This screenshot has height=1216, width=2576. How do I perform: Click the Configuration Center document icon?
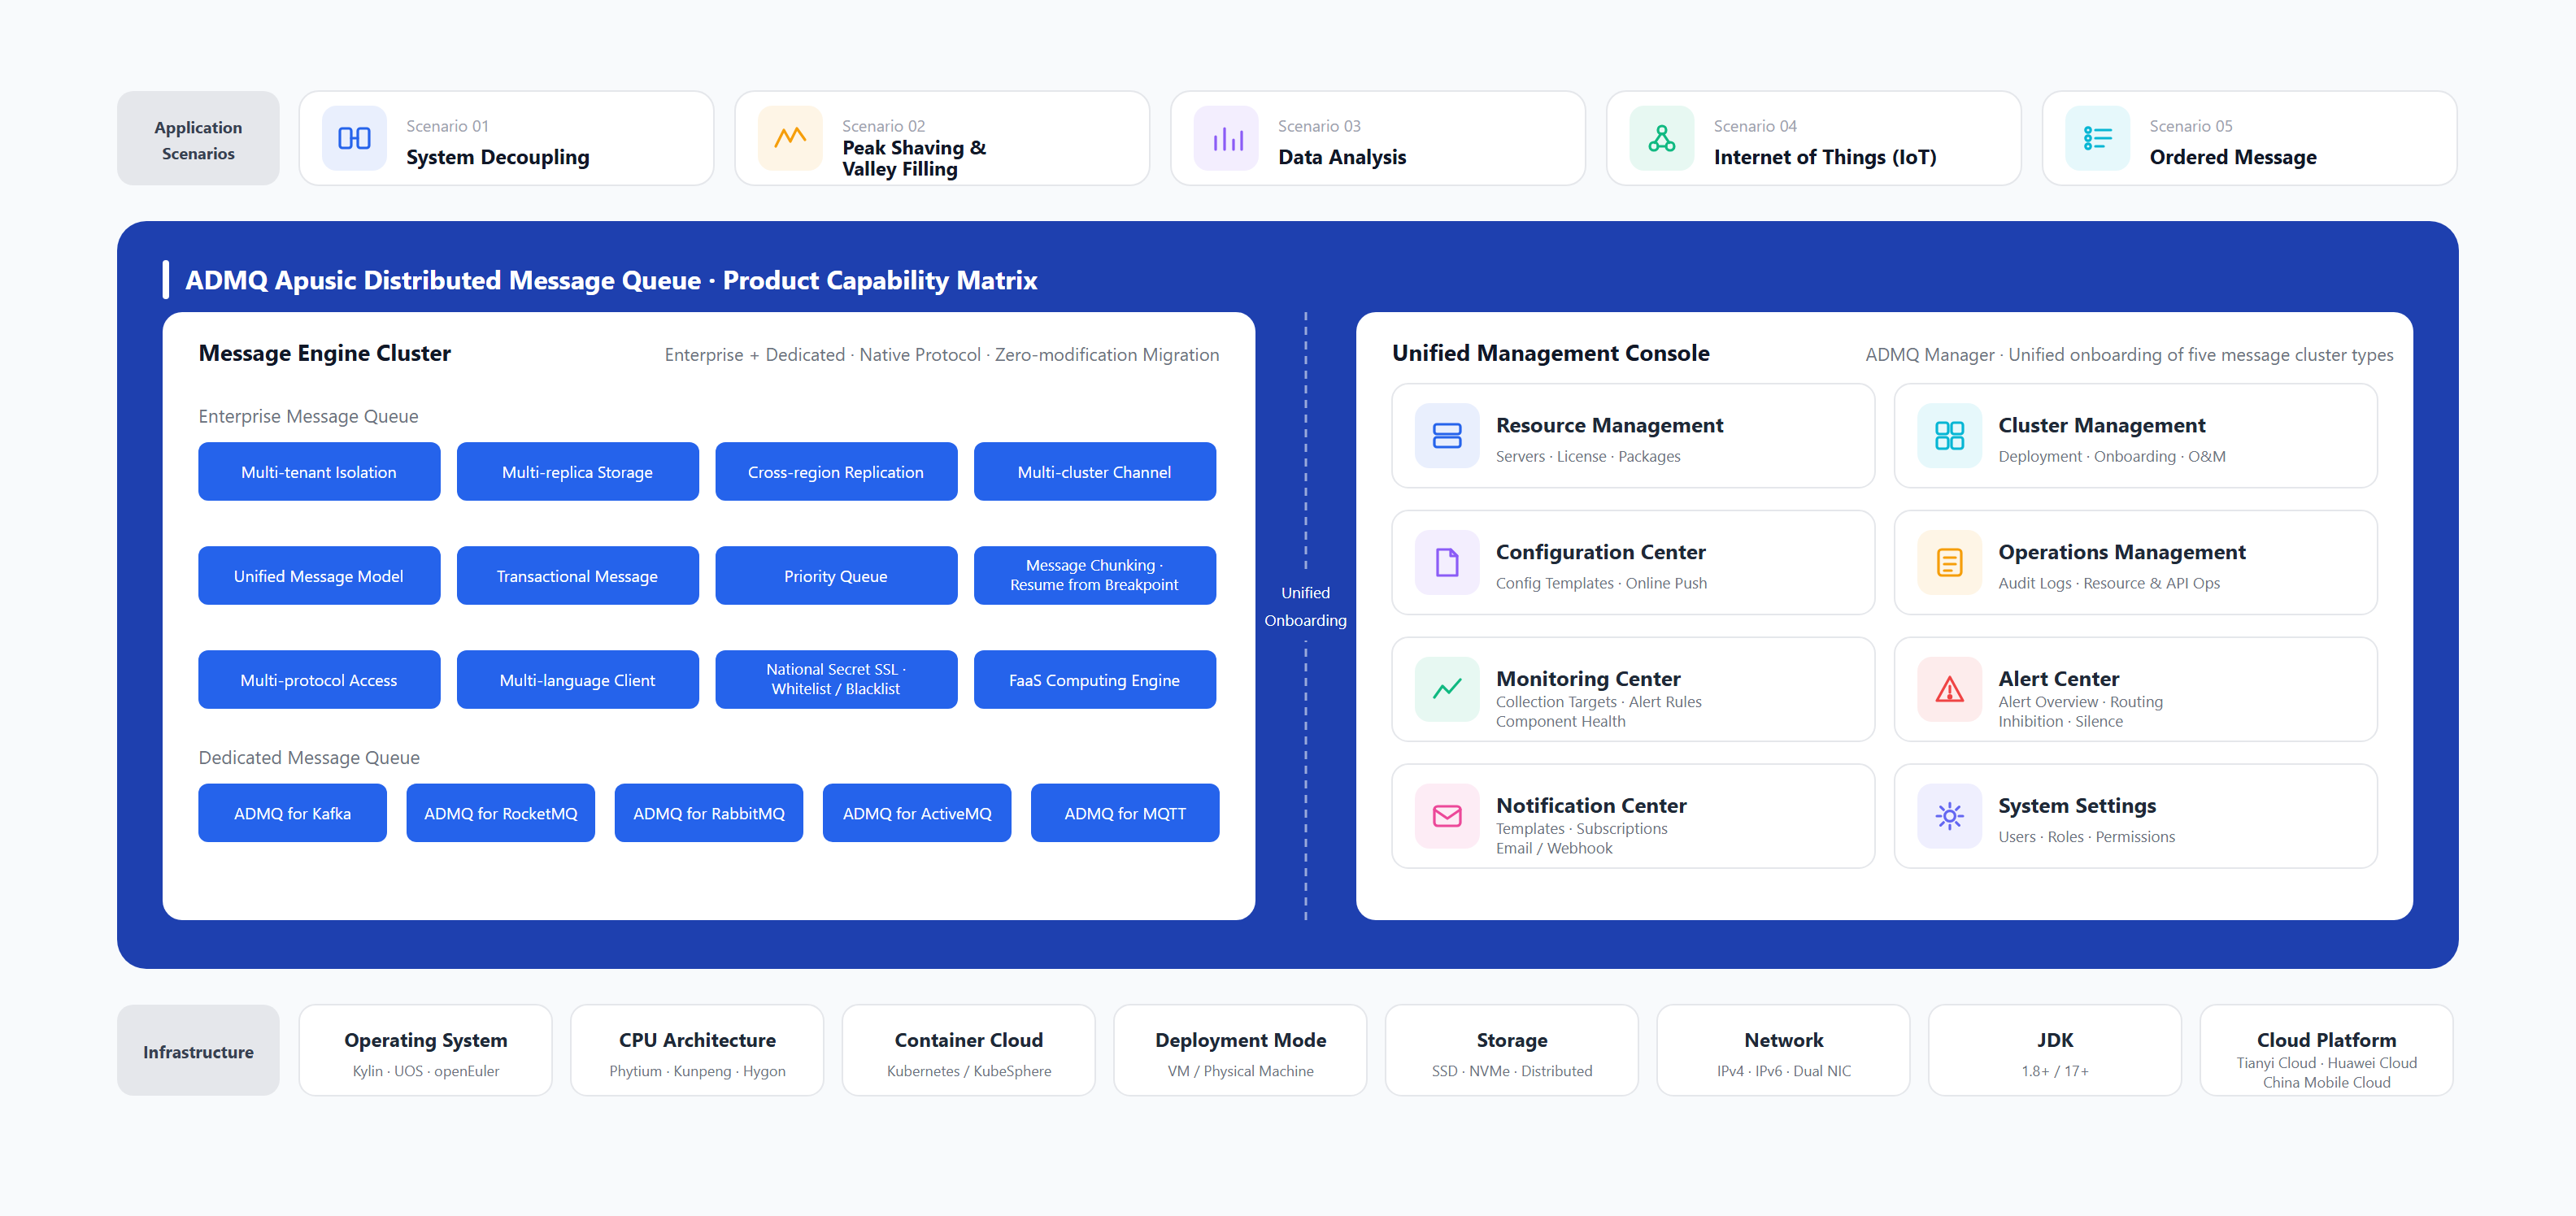(x=1447, y=563)
